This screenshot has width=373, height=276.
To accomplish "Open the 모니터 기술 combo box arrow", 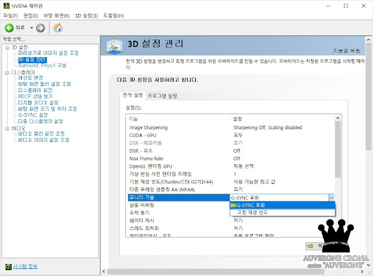I will (x=332, y=197).
